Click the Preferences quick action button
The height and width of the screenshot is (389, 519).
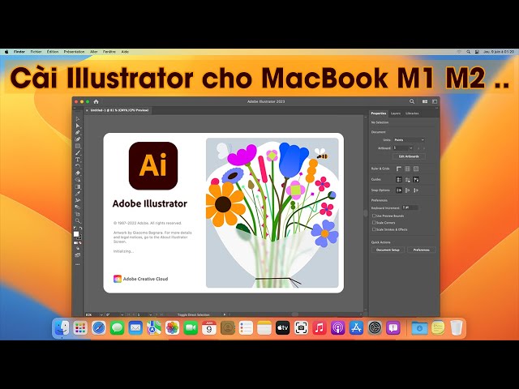(x=422, y=250)
